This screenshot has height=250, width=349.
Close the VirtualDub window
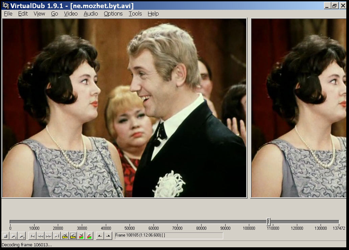343,6
